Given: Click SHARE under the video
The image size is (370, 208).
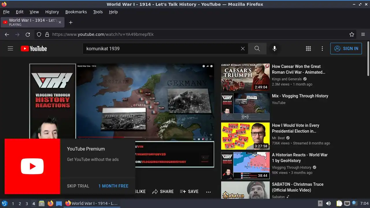Looking at the screenshot, I should (x=163, y=192).
